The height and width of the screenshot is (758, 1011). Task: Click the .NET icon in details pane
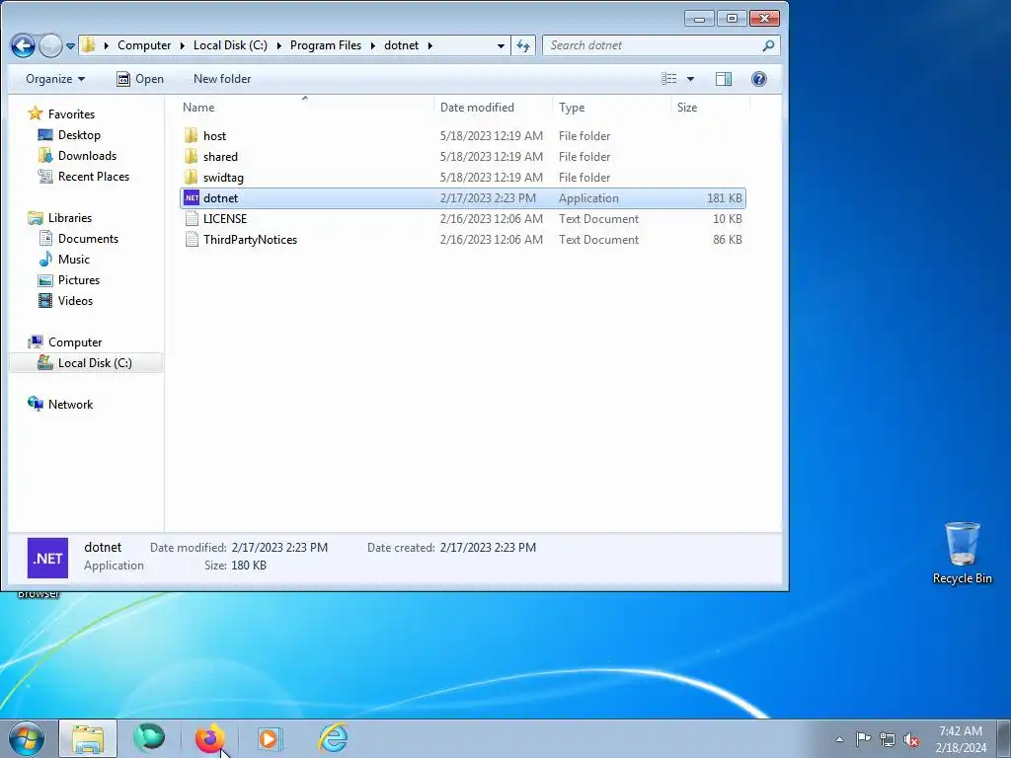(47, 558)
